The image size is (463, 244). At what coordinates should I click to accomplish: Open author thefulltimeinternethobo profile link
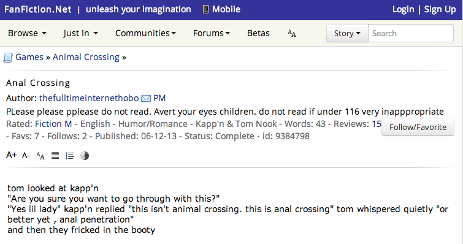point(89,98)
